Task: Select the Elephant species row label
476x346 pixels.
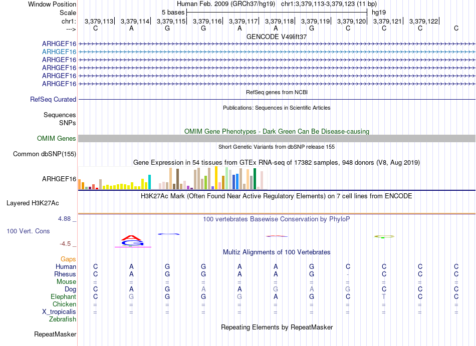Action: tap(64, 296)
